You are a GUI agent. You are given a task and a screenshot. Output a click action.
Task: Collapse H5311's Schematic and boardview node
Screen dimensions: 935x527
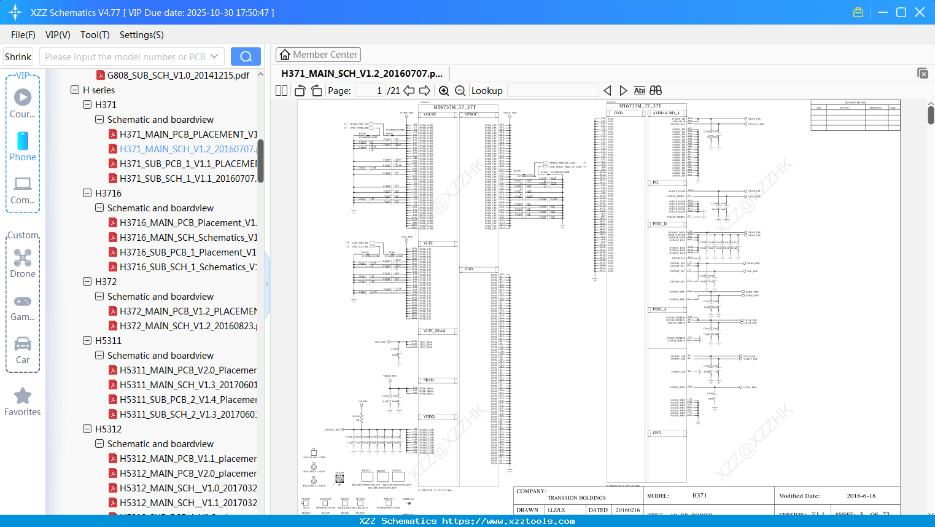pos(99,355)
